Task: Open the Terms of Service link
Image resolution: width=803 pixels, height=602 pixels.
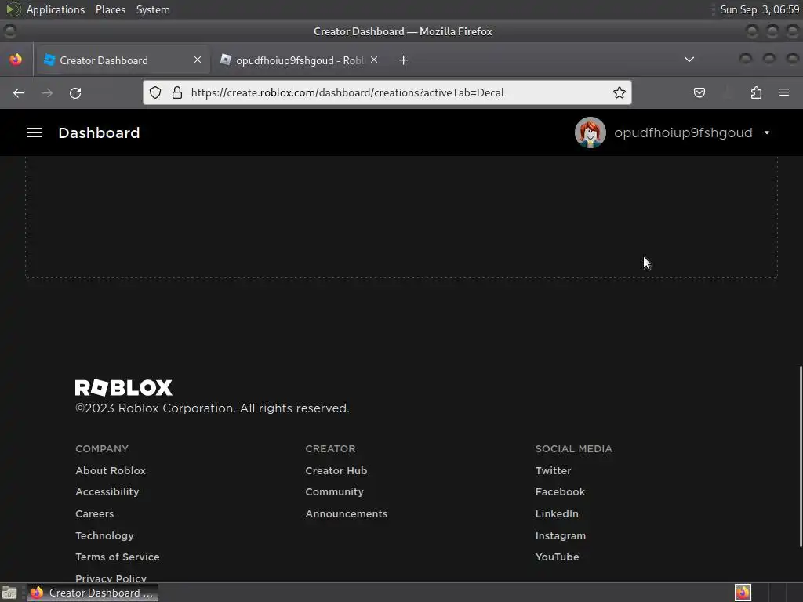Action: (x=118, y=557)
